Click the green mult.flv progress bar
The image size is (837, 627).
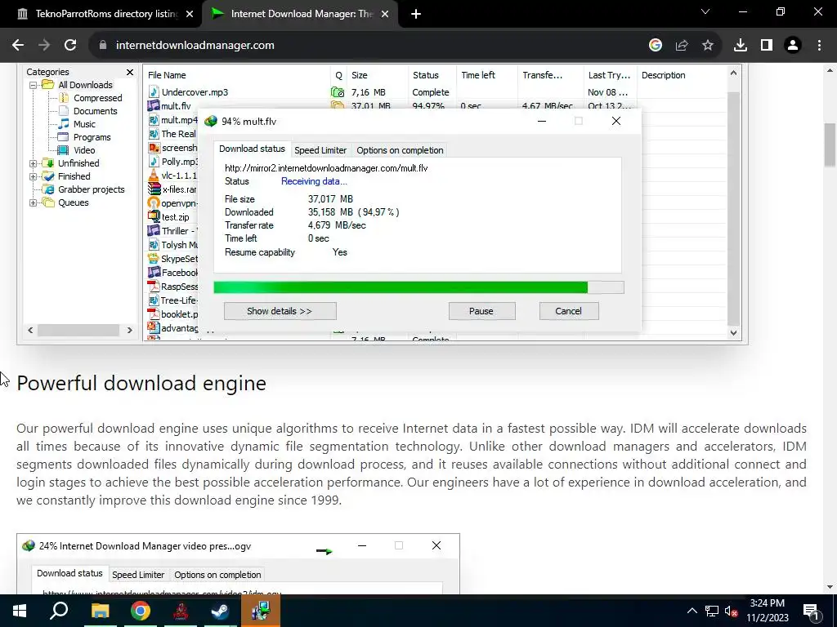(x=418, y=287)
